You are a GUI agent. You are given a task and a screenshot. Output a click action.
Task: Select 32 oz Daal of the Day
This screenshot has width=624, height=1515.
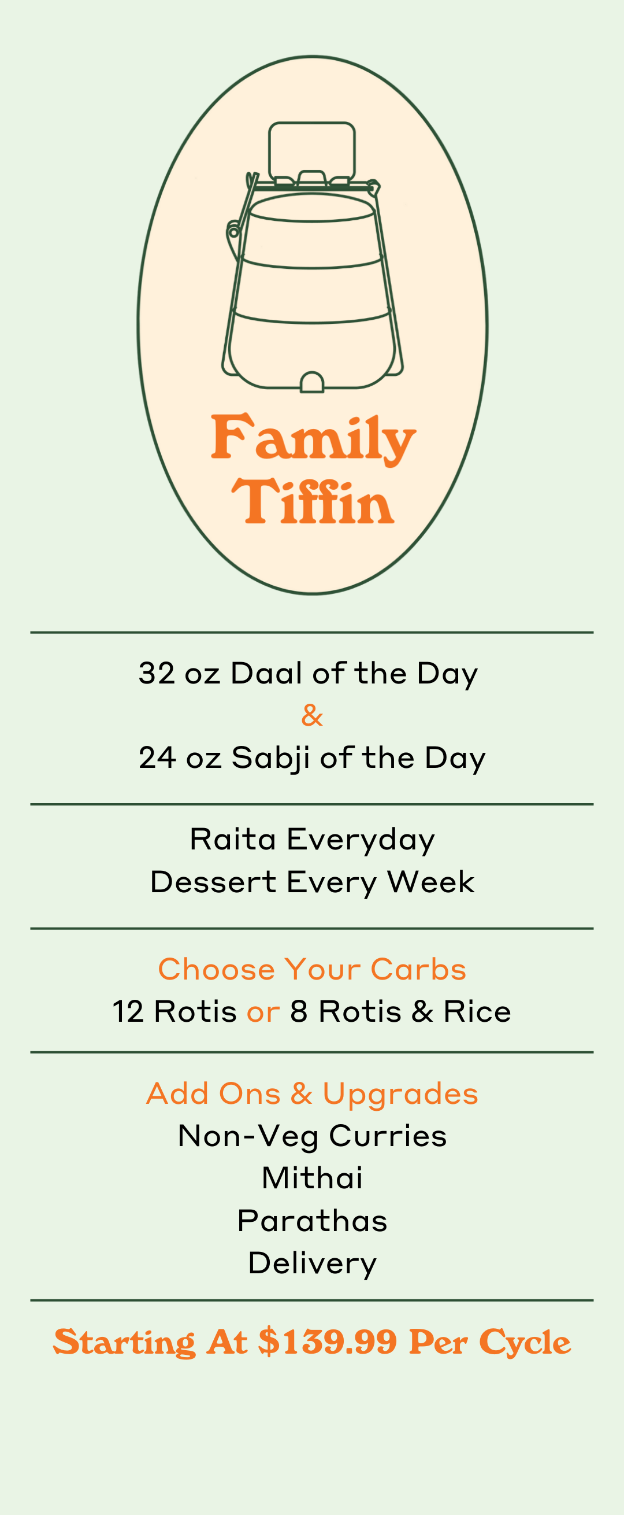click(x=309, y=674)
